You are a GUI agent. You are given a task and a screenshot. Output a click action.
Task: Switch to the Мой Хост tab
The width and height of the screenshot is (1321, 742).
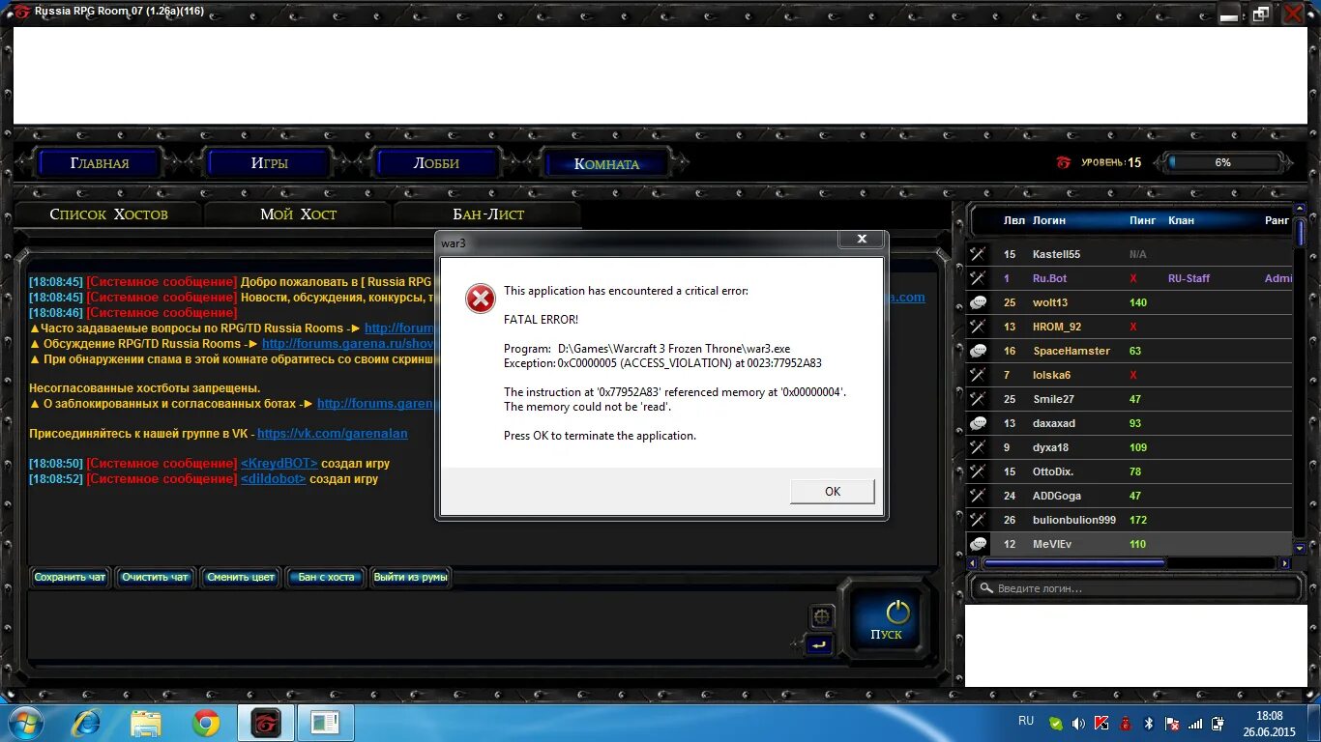[298, 214]
